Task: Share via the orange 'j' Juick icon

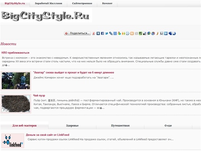Action: pyautogui.click(x=158, y=33)
